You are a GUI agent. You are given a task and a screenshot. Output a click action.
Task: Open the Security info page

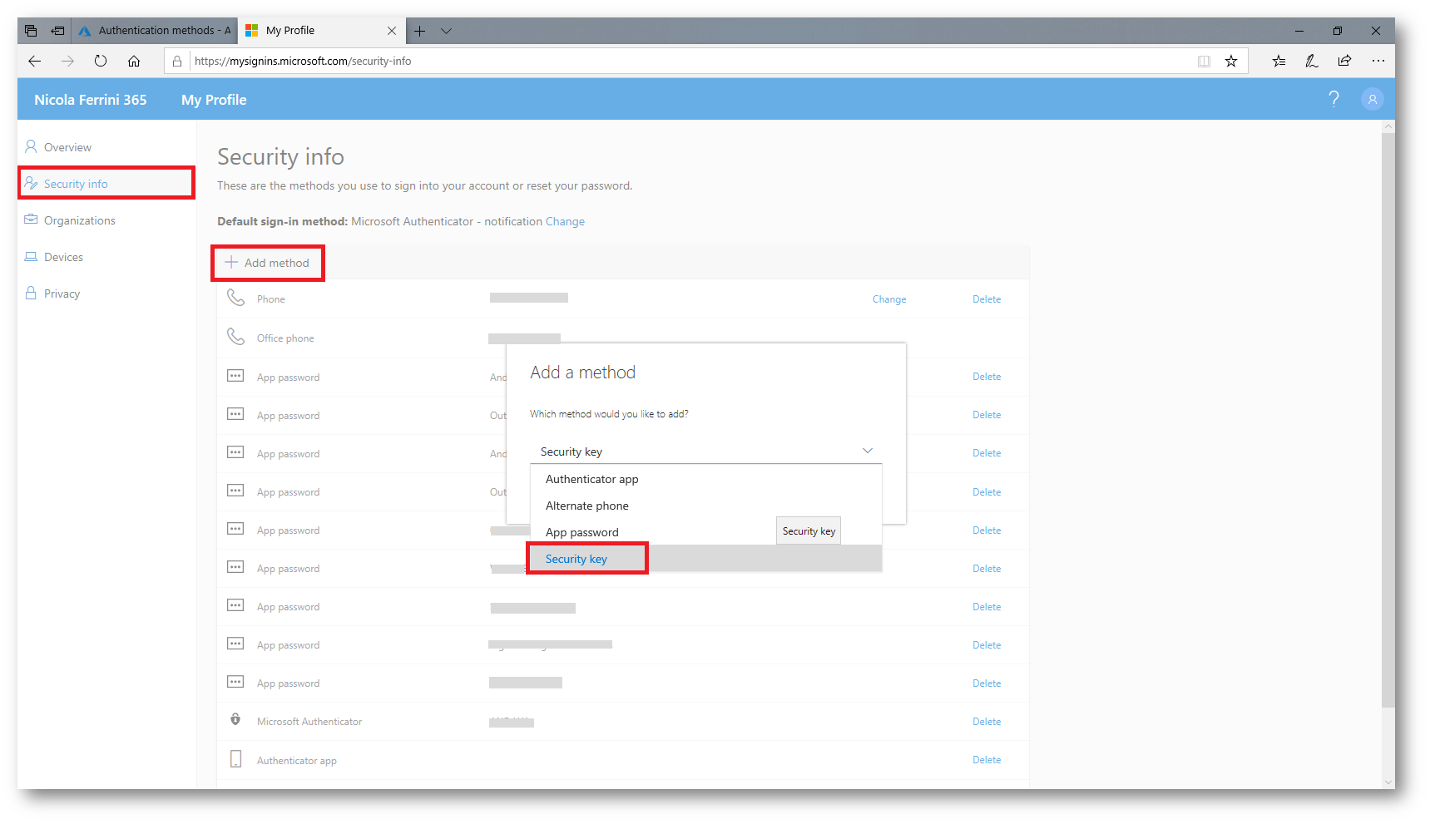pyautogui.click(x=107, y=184)
